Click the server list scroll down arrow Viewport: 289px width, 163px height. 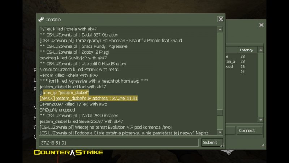point(260,120)
